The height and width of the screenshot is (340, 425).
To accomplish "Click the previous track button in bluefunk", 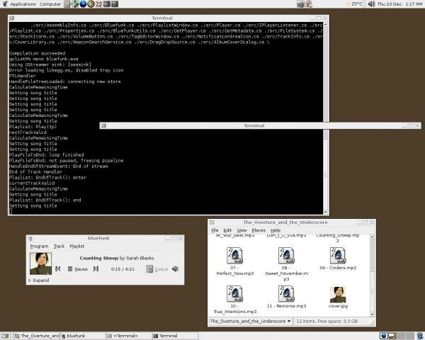I will coord(58,268).
